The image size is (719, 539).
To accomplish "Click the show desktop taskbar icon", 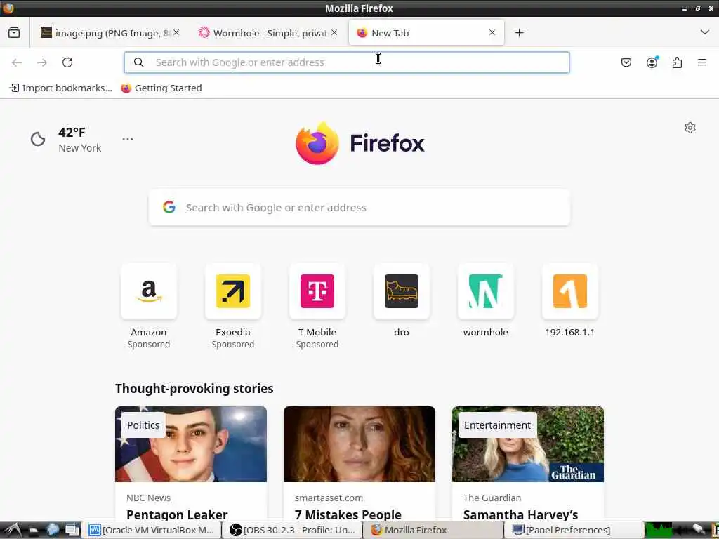I will click(72, 531).
